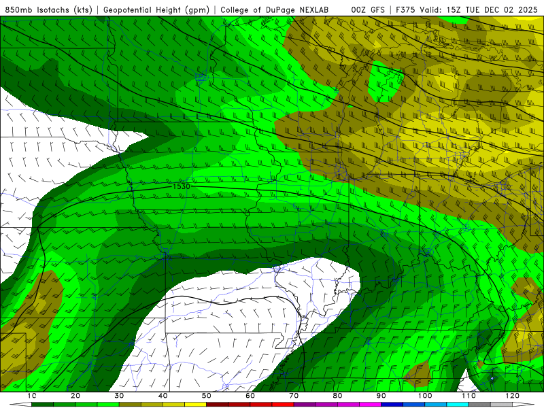
Task: Click the 'Geopotential Height (gpm)' header text
Action: coord(156,10)
